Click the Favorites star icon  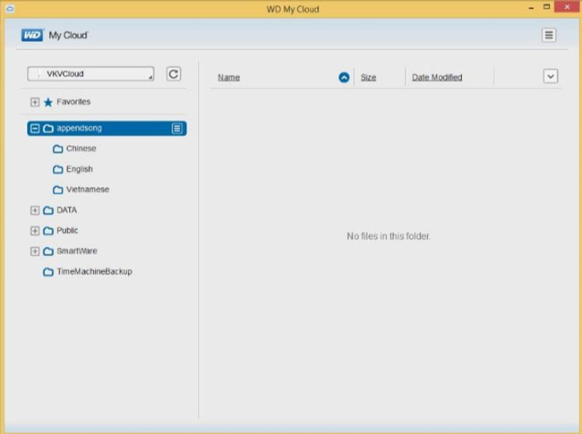coord(48,102)
